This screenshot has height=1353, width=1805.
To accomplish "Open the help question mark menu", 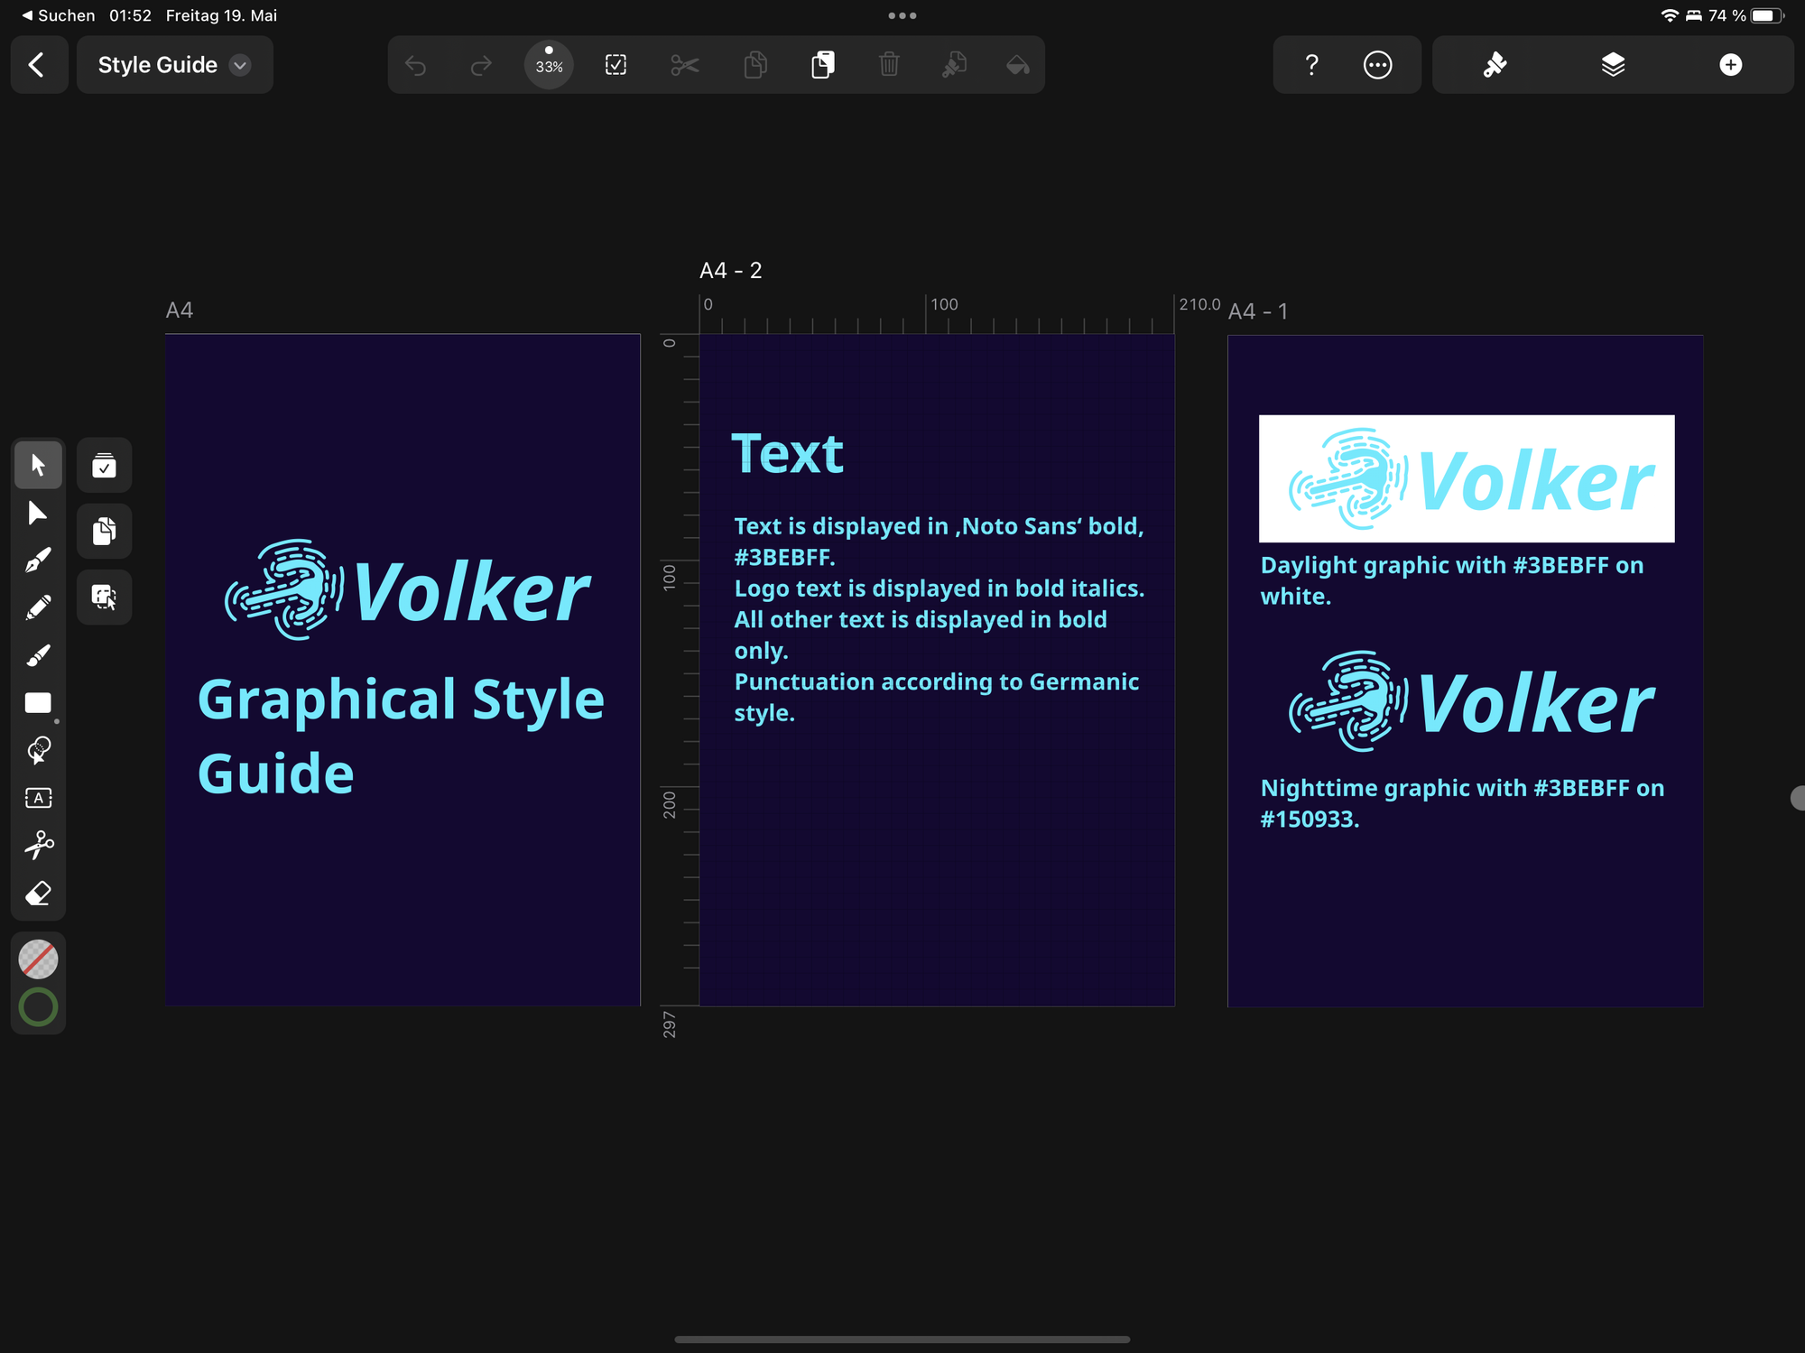I will [1311, 65].
